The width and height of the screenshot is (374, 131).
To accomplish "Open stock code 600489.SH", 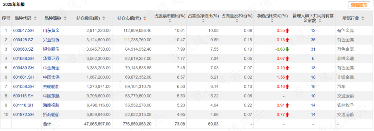I will (x=23, y=68).
